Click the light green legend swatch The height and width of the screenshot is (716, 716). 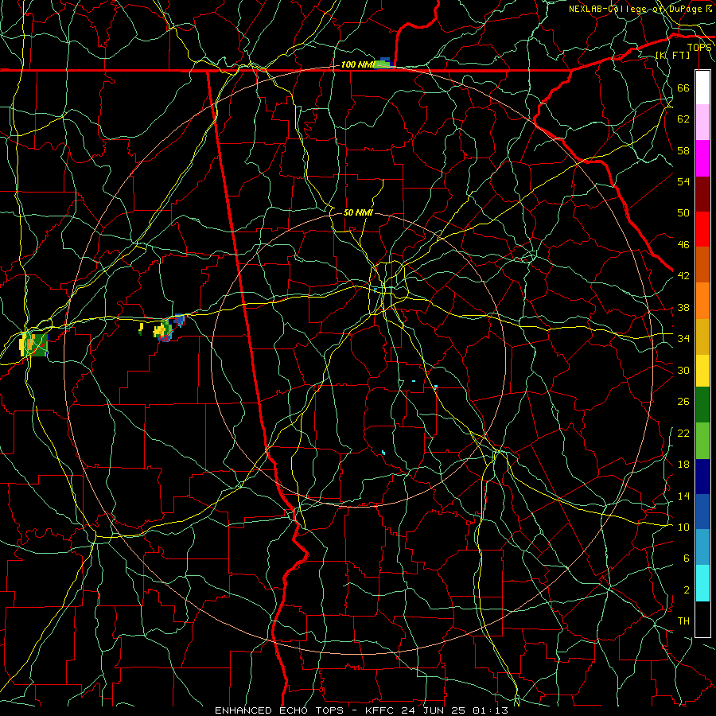click(702, 441)
